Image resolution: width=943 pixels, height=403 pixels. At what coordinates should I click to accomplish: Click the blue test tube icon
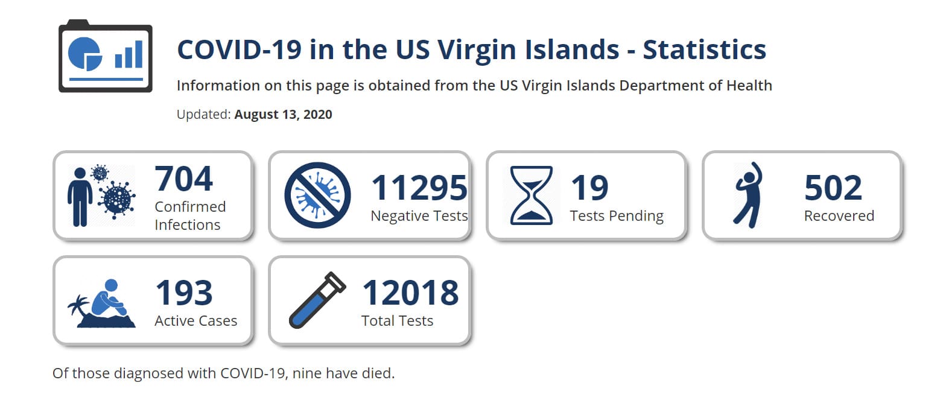click(x=317, y=300)
